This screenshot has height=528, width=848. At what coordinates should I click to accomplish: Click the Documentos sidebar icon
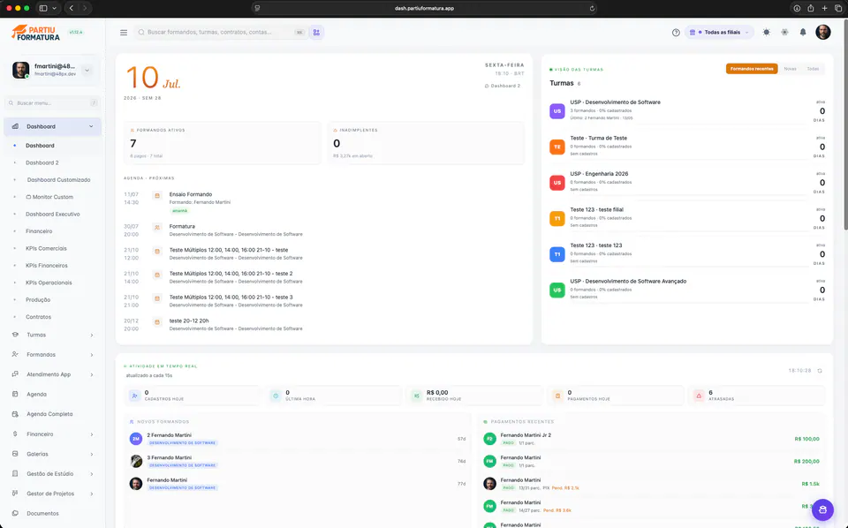(15, 513)
